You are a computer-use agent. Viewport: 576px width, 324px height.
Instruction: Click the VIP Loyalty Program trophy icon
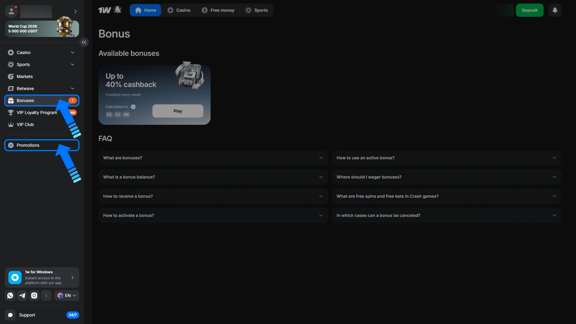pyautogui.click(x=11, y=112)
